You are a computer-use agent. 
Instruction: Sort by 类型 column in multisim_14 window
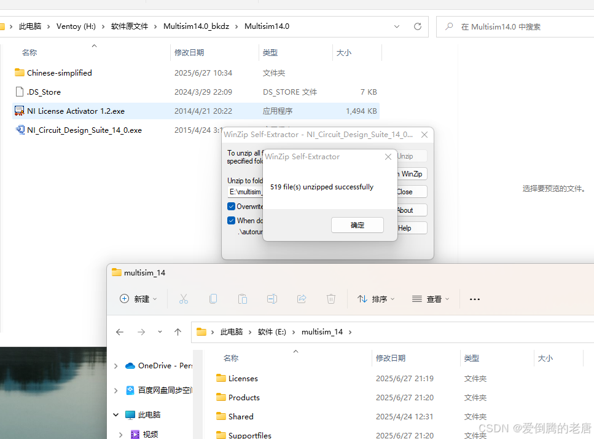click(x=471, y=358)
